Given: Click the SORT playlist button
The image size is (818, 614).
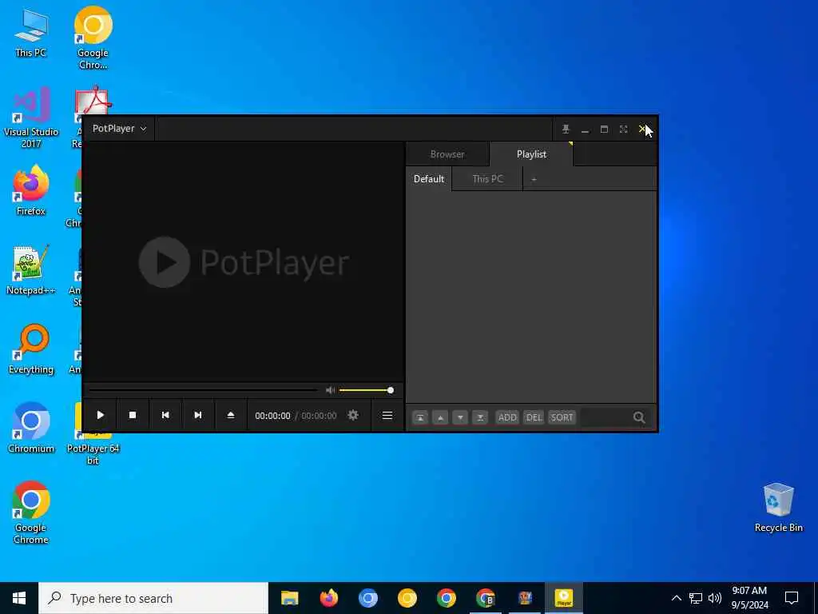Looking at the screenshot, I should point(562,417).
